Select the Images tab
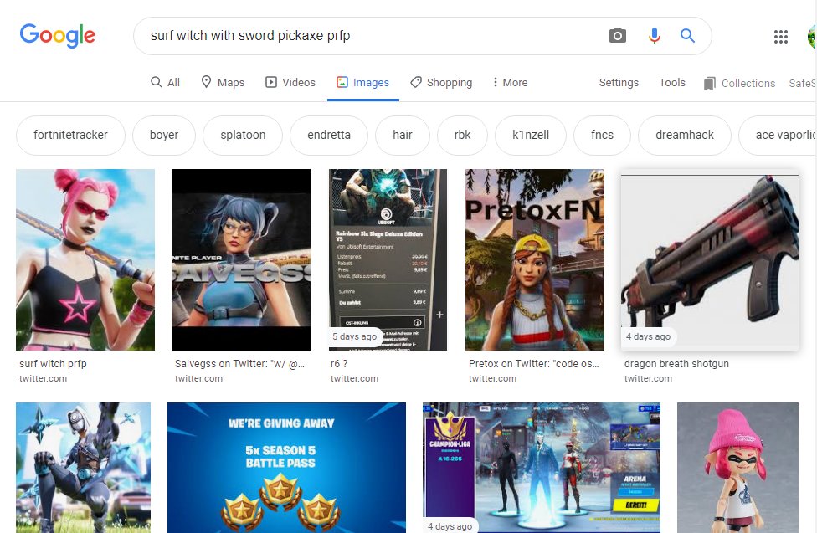The image size is (817, 533). click(x=362, y=82)
